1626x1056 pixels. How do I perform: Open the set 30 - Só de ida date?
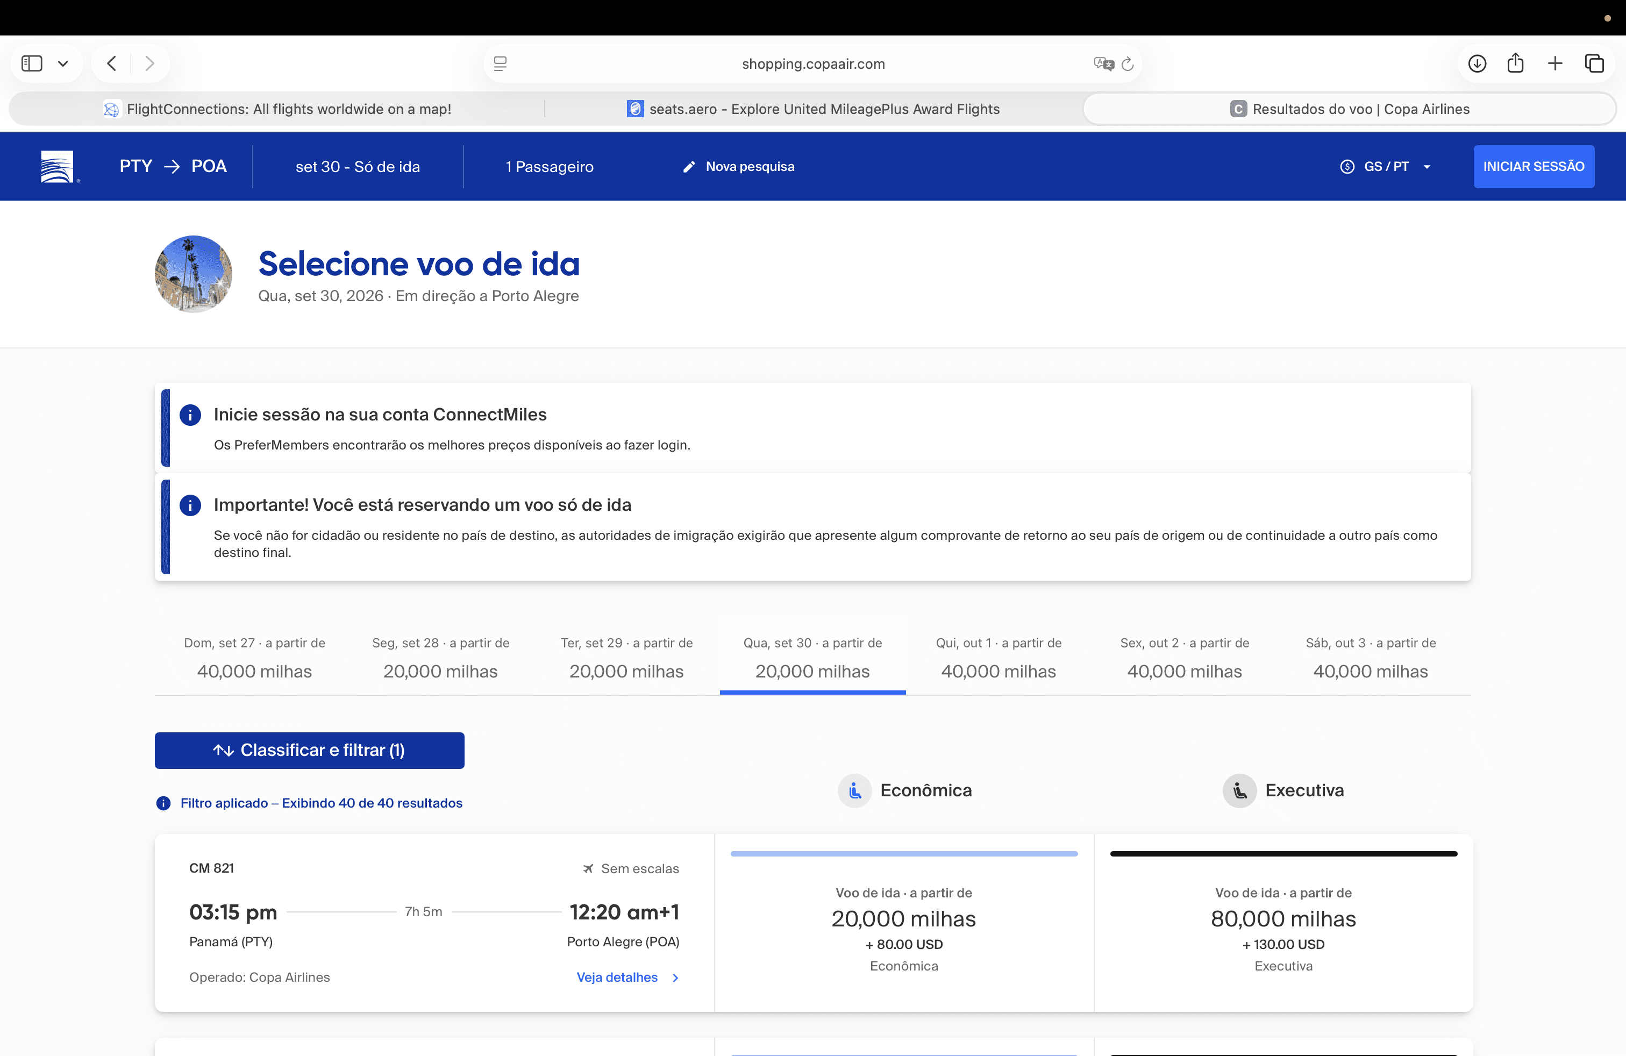click(358, 167)
